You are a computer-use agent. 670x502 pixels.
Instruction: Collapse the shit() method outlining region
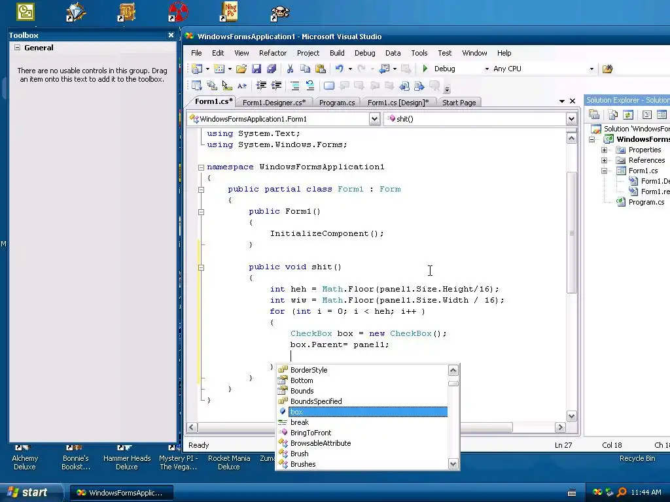202,267
